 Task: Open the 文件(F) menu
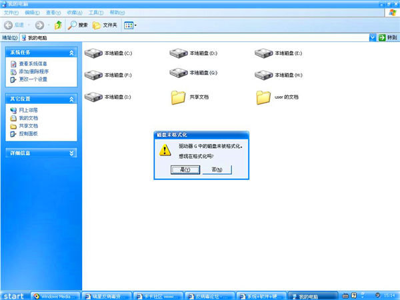point(11,13)
